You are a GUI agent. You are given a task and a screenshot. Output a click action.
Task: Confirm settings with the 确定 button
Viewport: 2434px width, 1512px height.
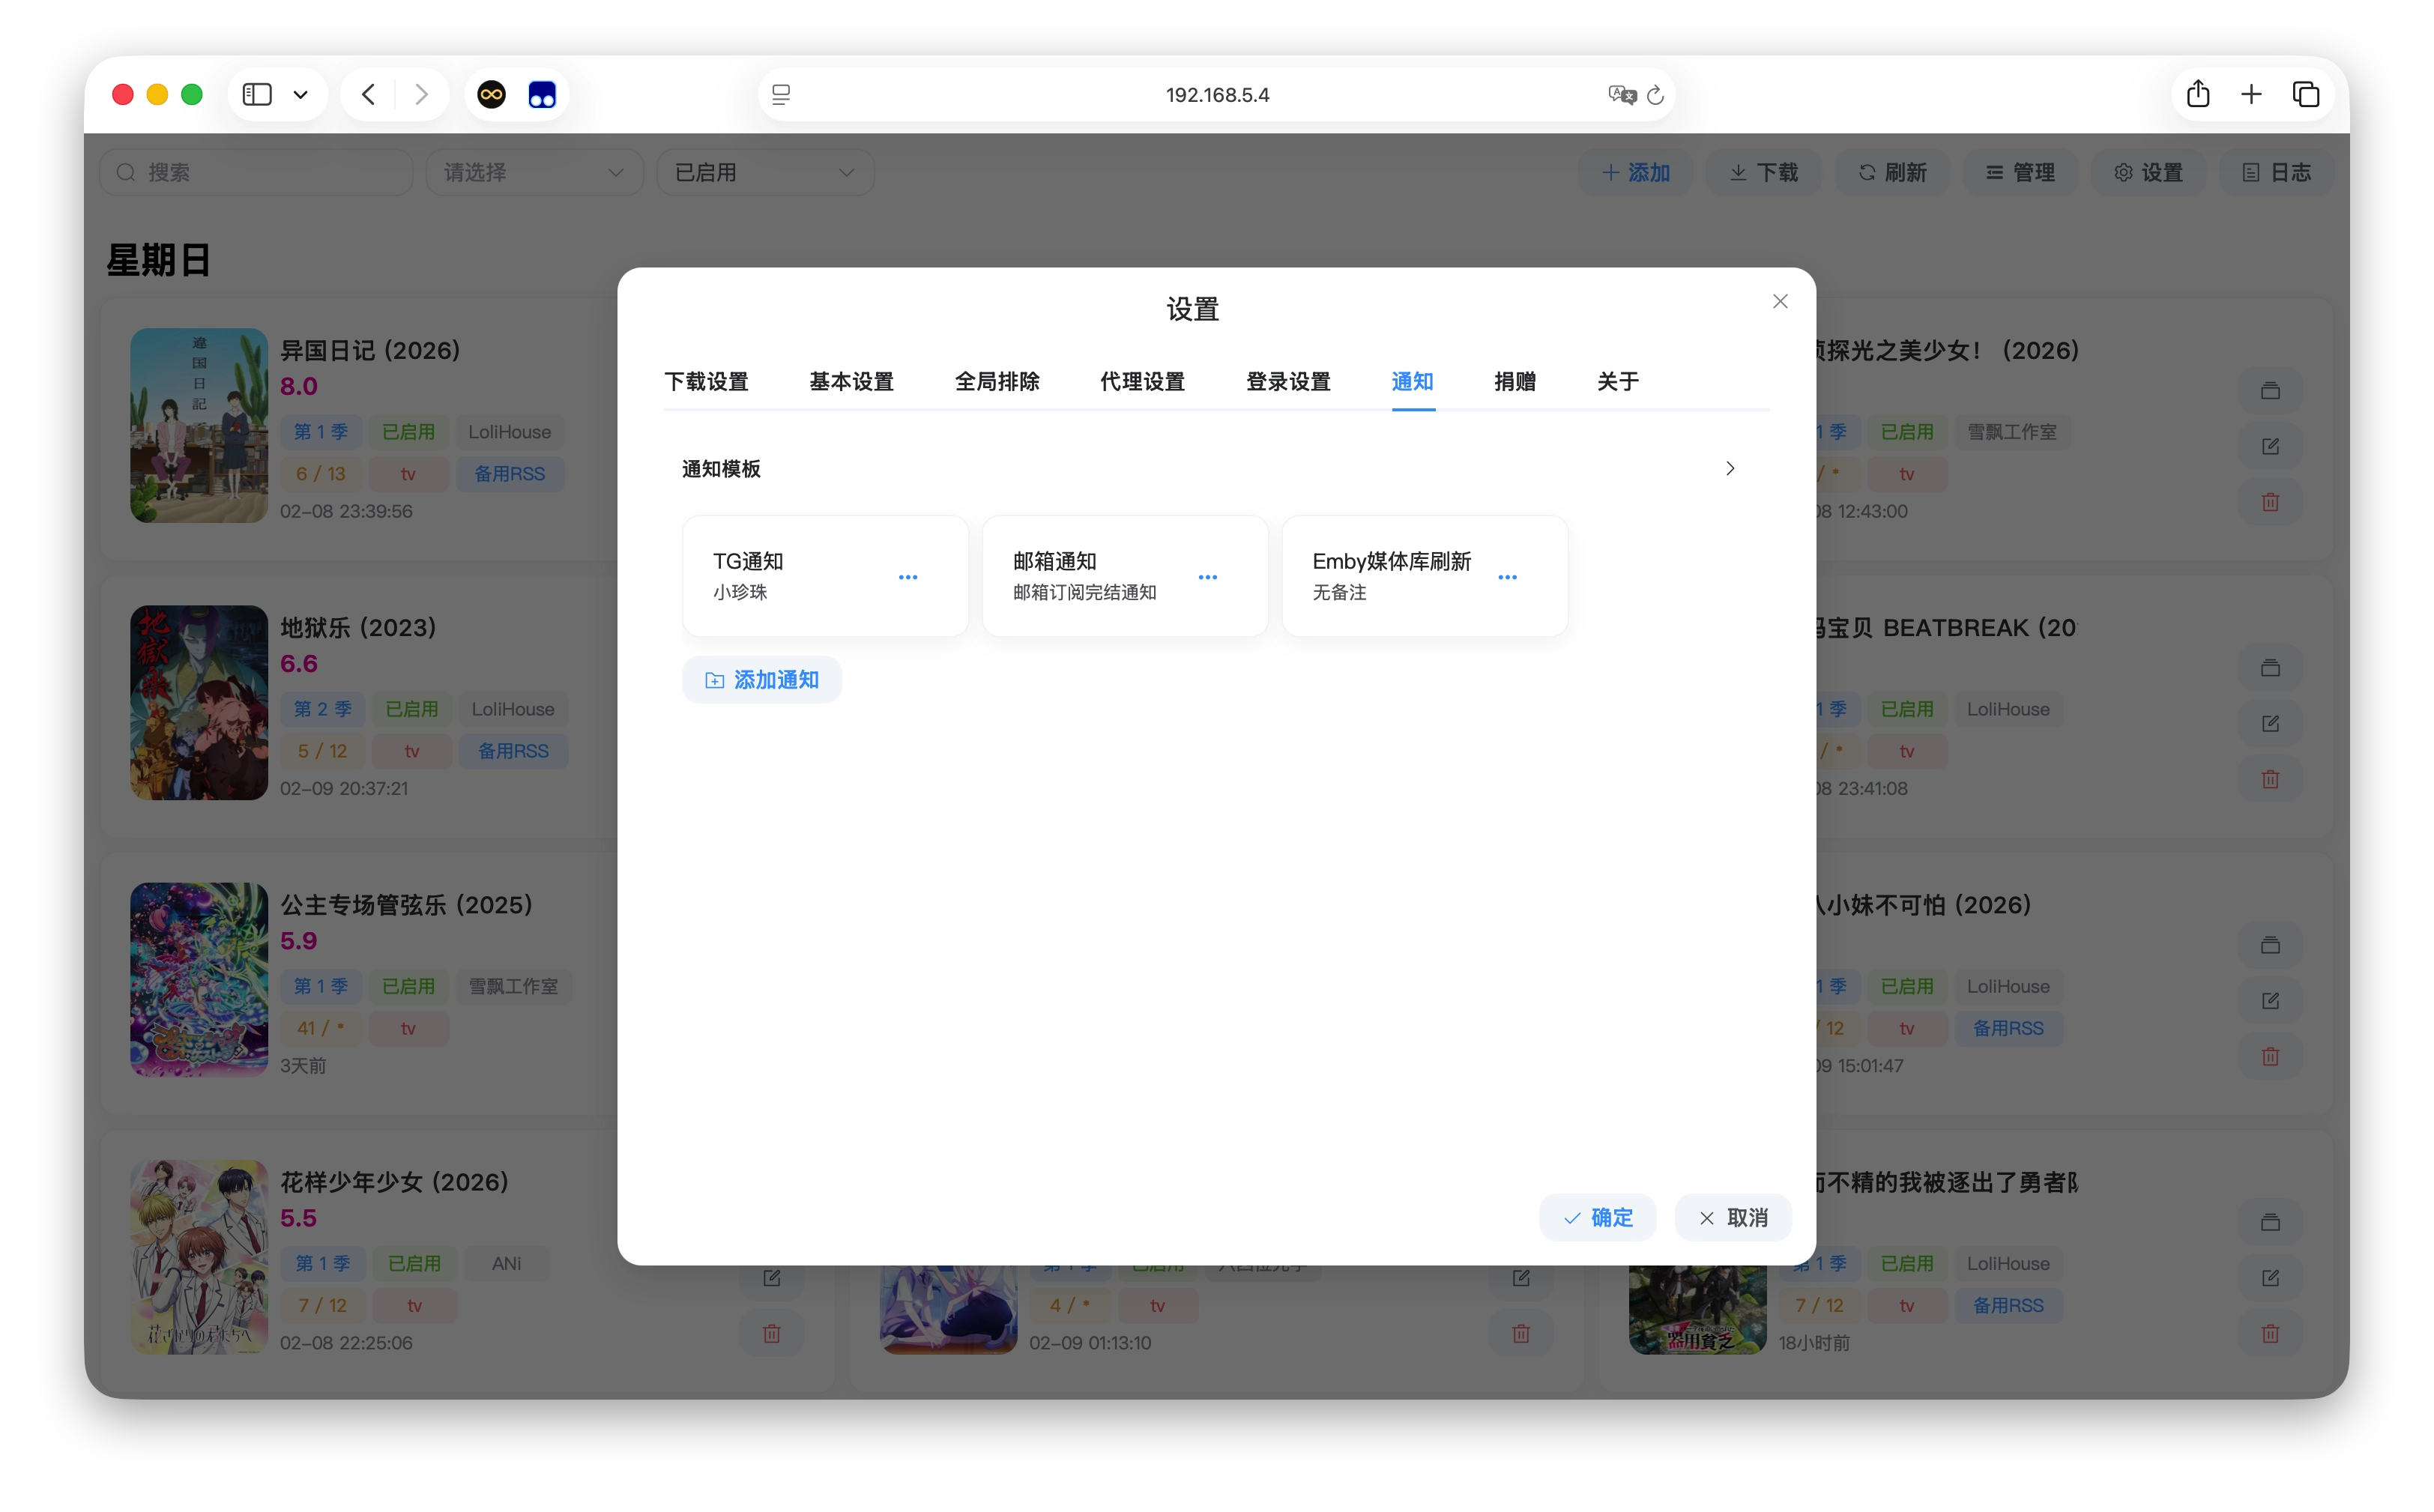[1597, 1217]
